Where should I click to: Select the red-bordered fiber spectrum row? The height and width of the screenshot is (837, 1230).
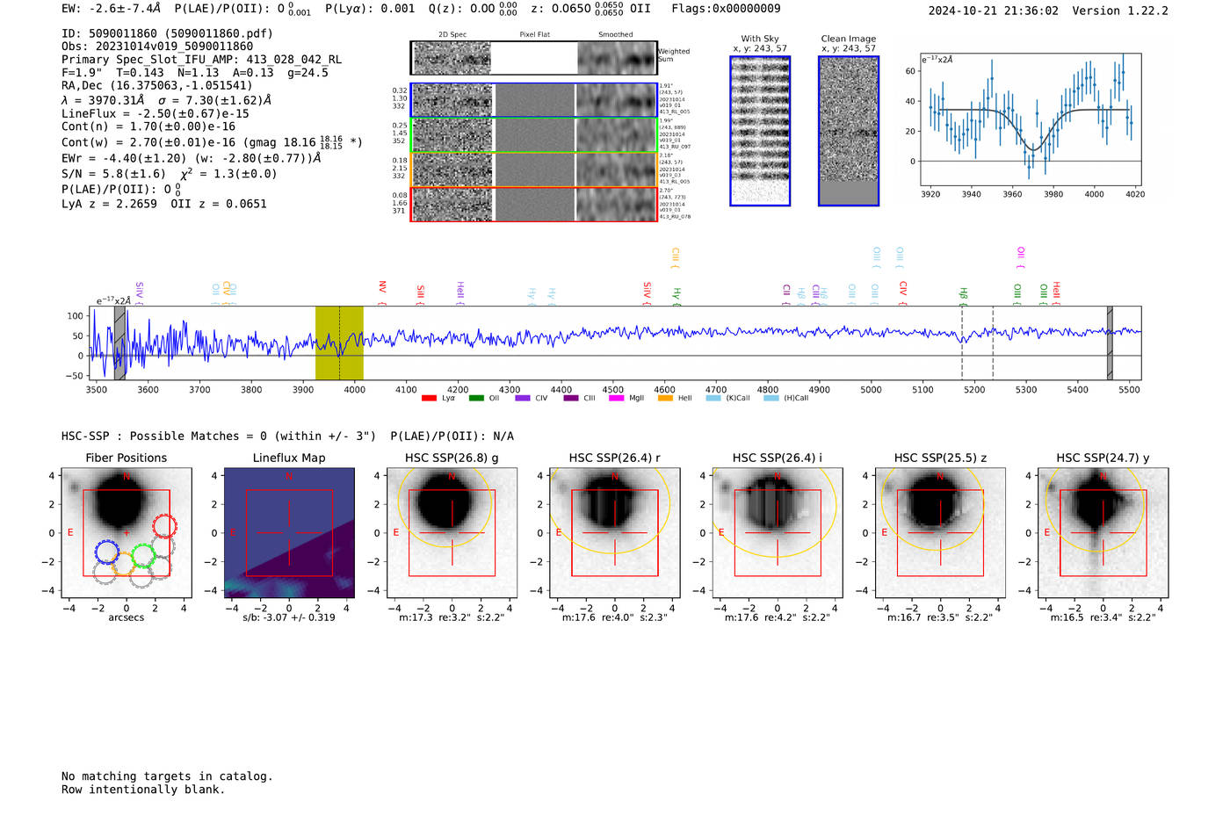(x=533, y=204)
